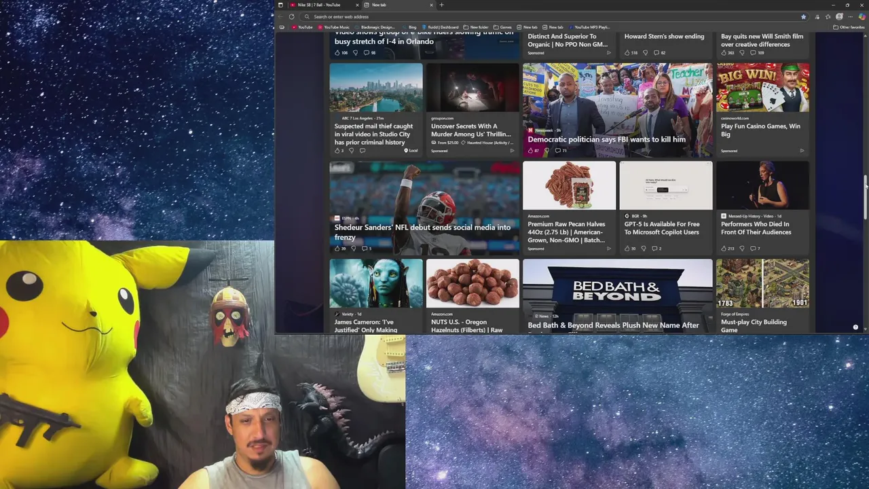This screenshot has height=489, width=869.
Task: Open Shedeur Sanders' NFL debut headline
Action: pos(422,232)
